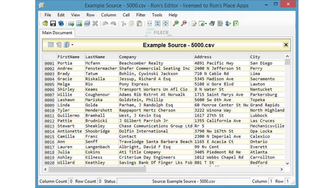334x188 pixels.
Task: Click the insert column grid icon
Action: pyautogui.click(x=79, y=23)
